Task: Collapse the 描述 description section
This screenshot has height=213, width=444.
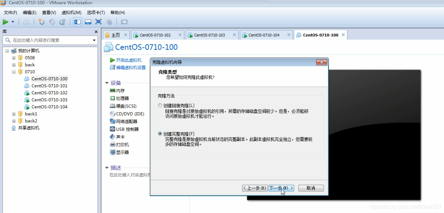Action: coord(107,168)
